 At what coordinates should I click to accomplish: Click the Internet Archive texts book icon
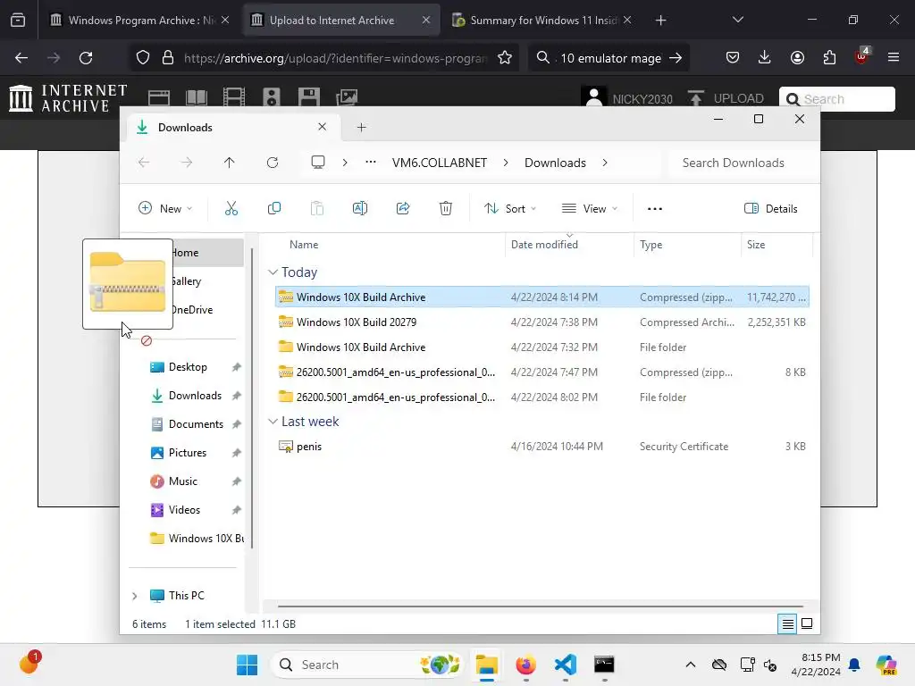click(x=197, y=97)
